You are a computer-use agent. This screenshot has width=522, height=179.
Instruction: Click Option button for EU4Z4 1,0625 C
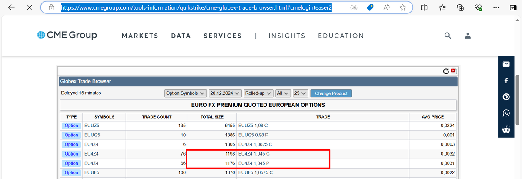click(71, 144)
